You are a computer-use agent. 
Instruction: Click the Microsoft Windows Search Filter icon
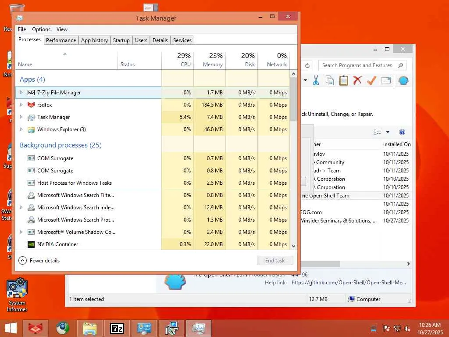(x=31, y=195)
